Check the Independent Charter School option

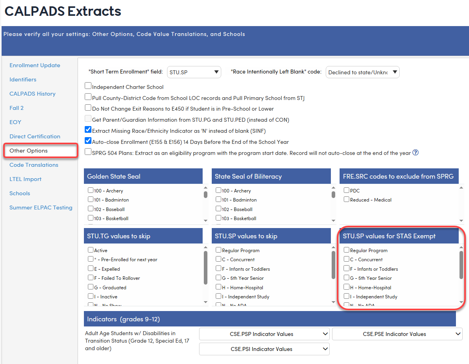[x=88, y=86]
